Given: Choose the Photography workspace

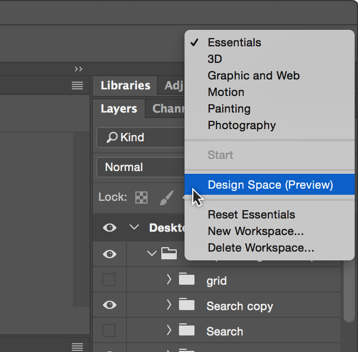Looking at the screenshot, I should click(270, 125).
